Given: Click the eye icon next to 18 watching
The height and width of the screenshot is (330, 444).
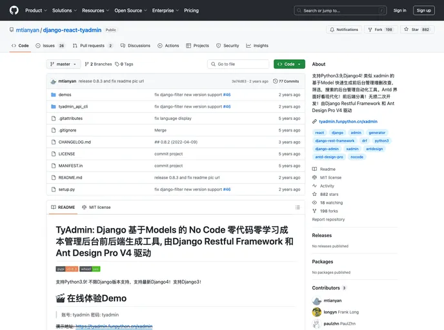Looking at the screenshot, I should click(x=314, y=202).
